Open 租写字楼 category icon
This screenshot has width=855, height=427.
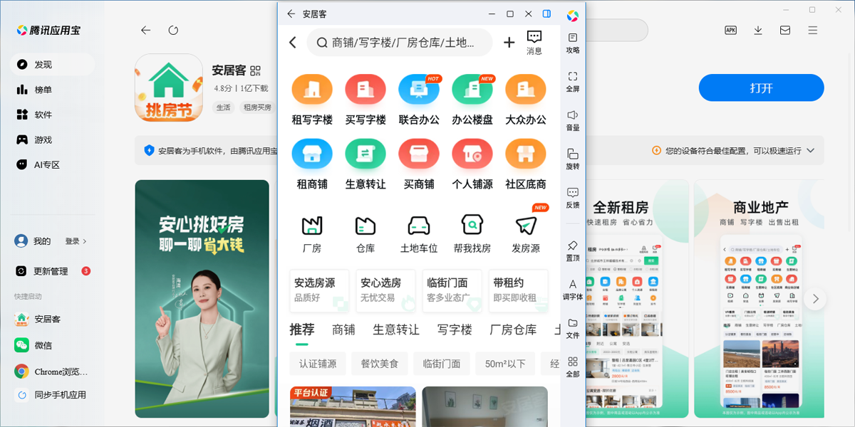click(312, 90)
